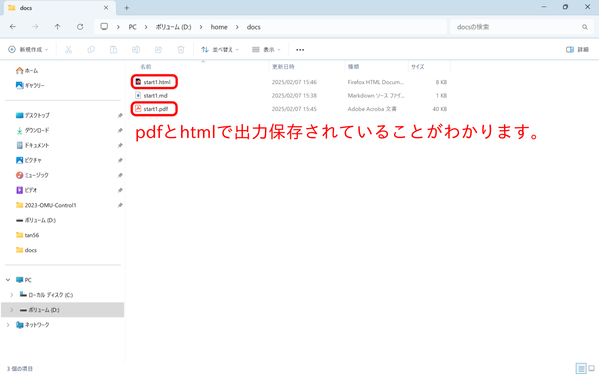Click the Delete (trash) icon

click(181, 49)
